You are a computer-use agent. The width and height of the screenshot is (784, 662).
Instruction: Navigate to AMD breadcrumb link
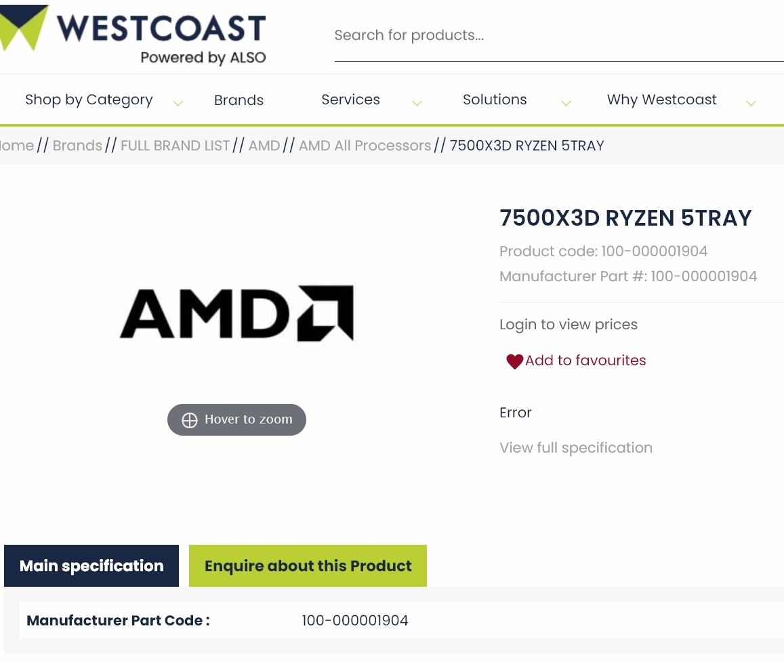coord(264,146)
